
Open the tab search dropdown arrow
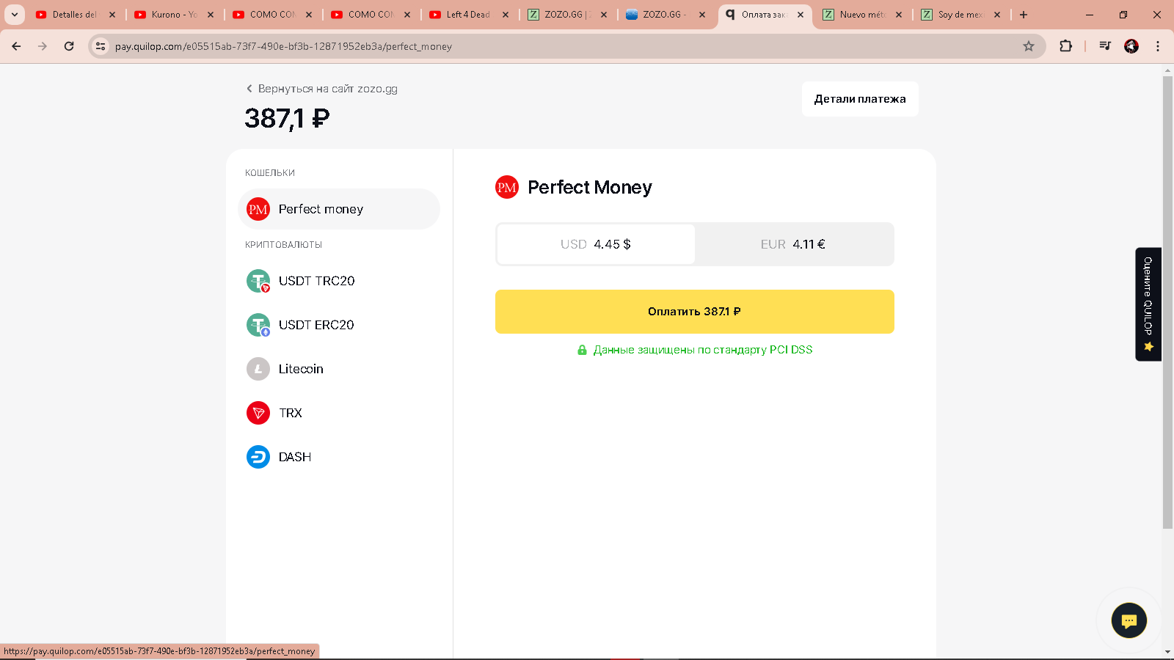(x=14, y=15)
